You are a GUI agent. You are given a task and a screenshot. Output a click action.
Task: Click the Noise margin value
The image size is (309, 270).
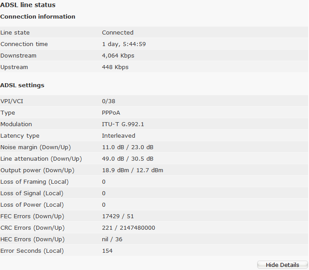coord(128,147)
